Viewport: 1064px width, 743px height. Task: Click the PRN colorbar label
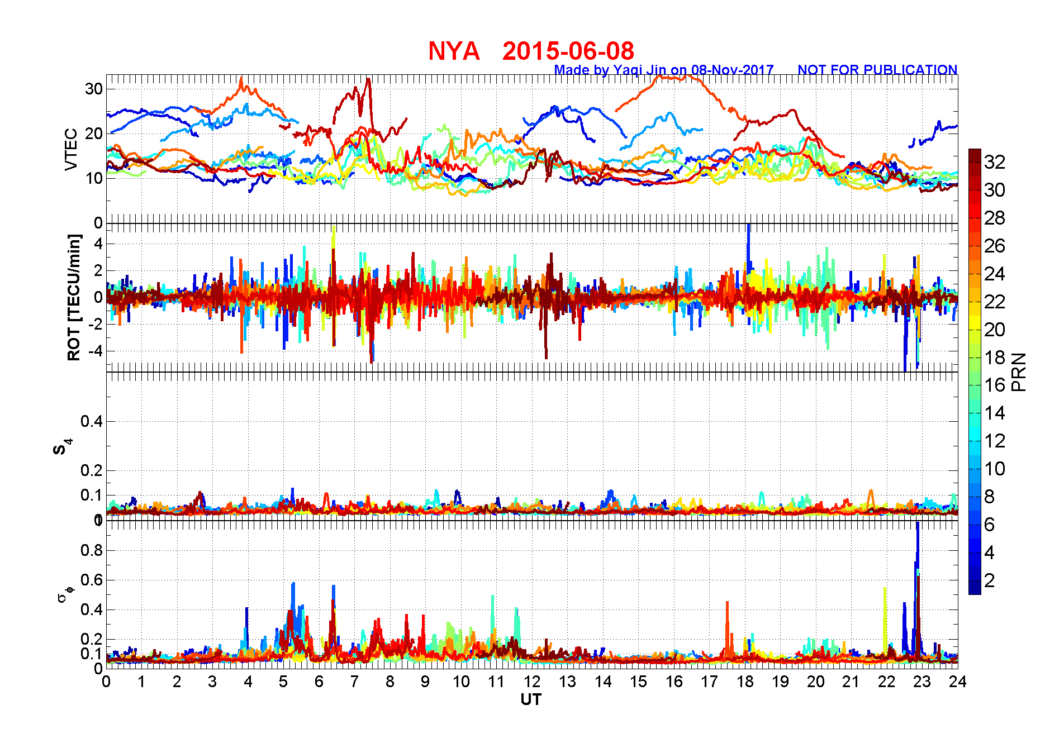point(1019,371)
